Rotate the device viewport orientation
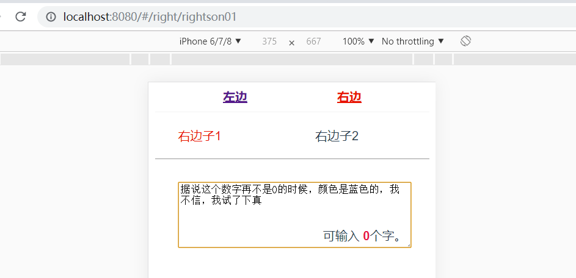Image resolution: width=576 pixels, height=278 pixels. 465,41
